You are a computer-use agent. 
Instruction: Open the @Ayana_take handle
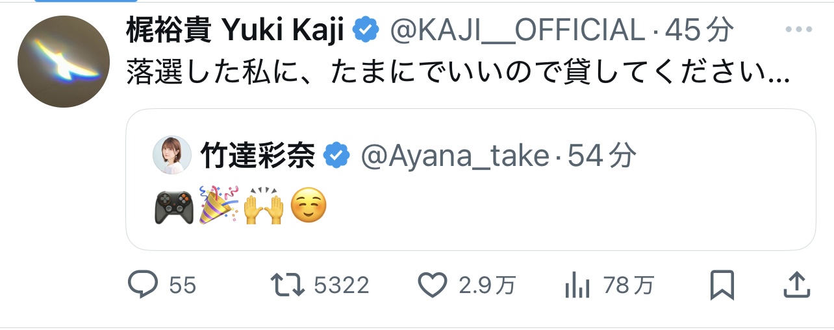[454, 156]
